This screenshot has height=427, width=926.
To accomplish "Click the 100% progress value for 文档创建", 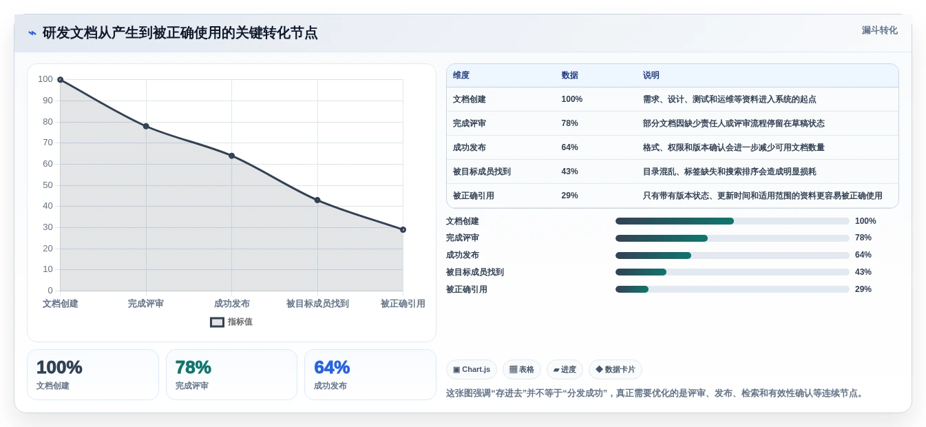I will (x=865, y=221).
